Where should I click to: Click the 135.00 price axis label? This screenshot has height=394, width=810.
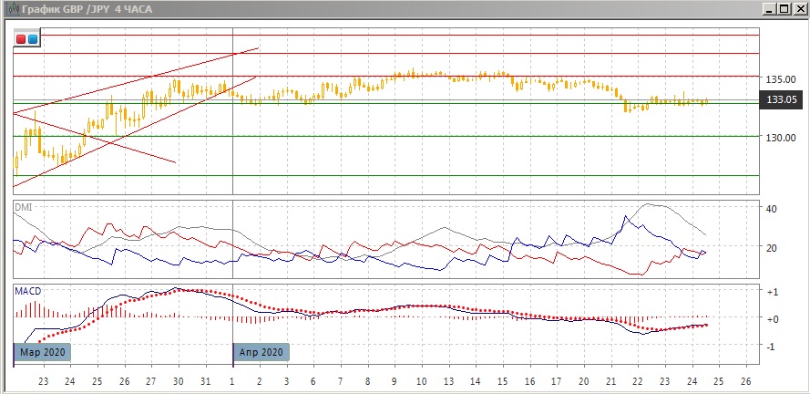[x=782, y=78]
